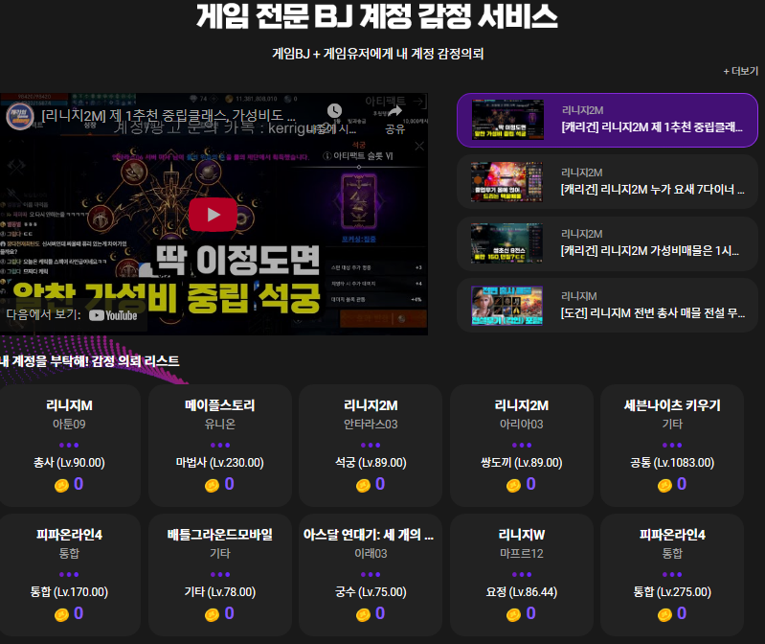Click the subtitle 게임BJ + 게임유저에게 내 계정 감정의뢰

[378, 54]
